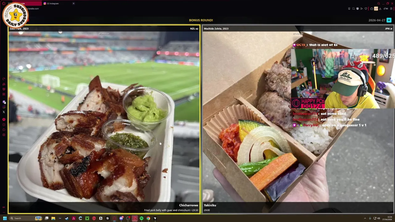Open the Player icon in sidebar
Viewport: 395px width, 222px height.
click(x=4, y=119)
